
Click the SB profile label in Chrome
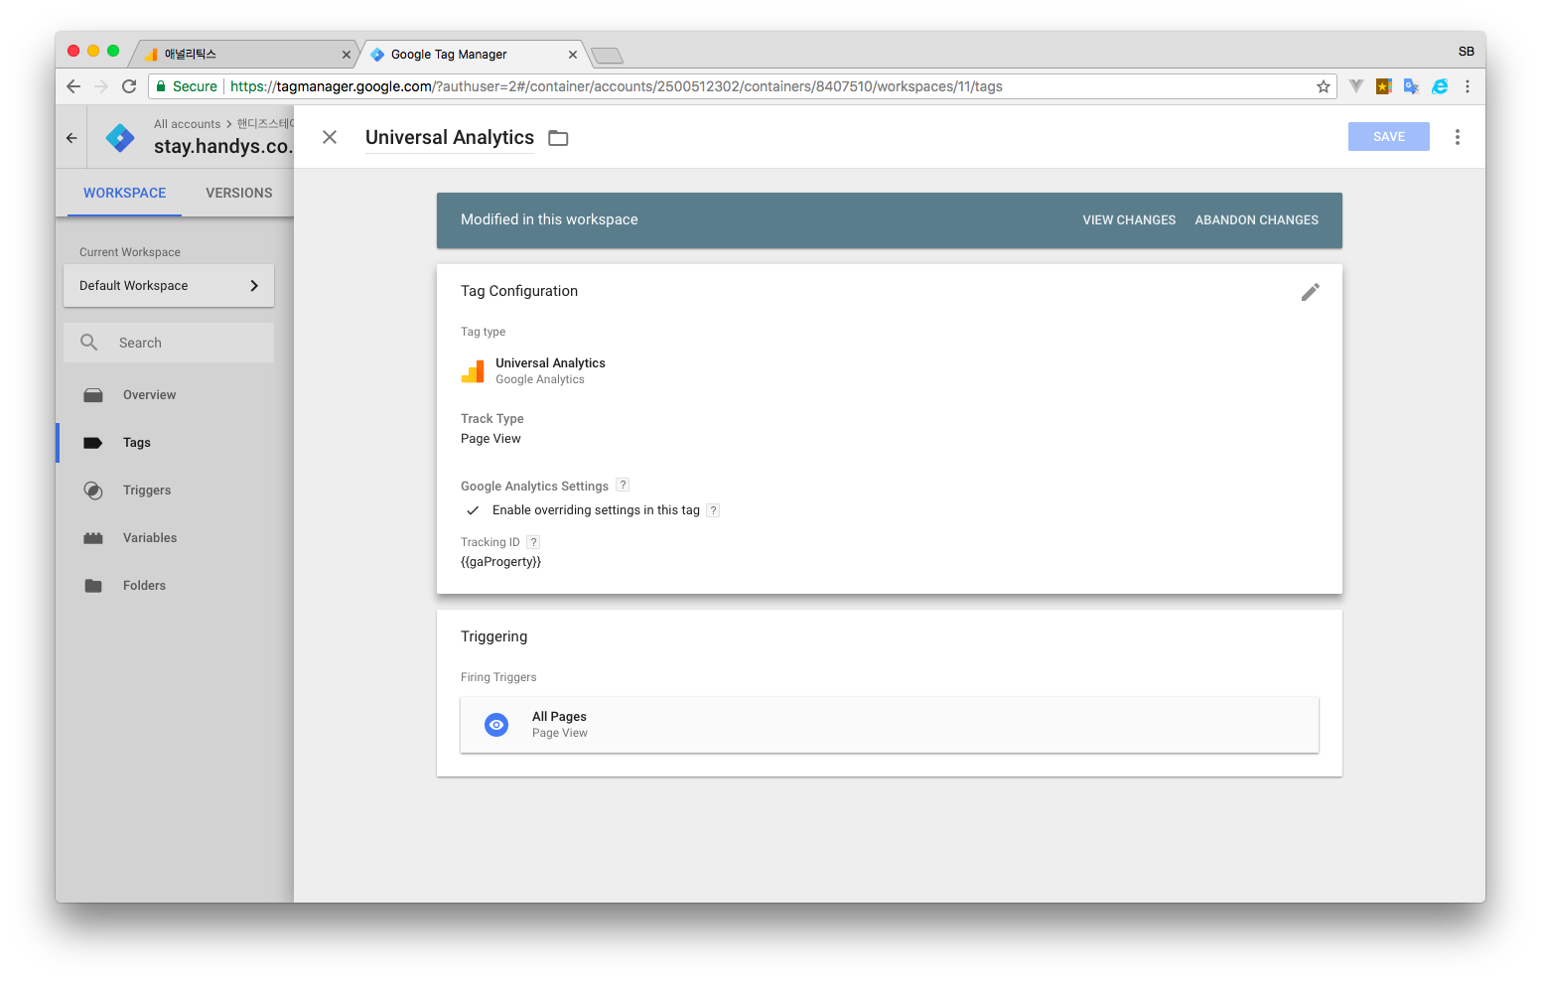(1466, 51)
